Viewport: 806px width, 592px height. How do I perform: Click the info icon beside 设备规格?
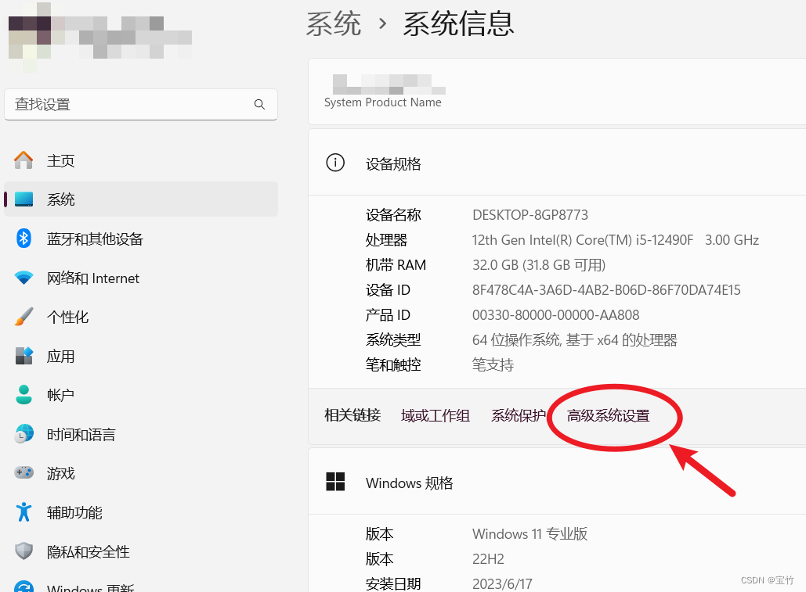tap(335, 163)
